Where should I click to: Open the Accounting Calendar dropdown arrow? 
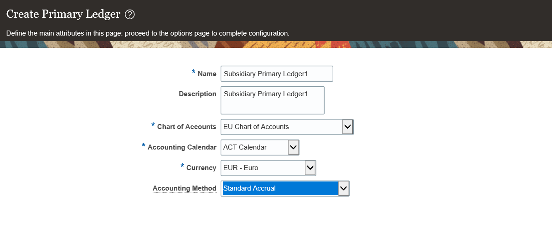click(x=294, y=147)
